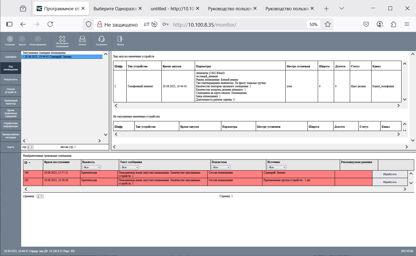Click the scroll-down arrow of launched scenarios list
The width and height of the screenshot is (416, 256).
[x=106, y=135]
